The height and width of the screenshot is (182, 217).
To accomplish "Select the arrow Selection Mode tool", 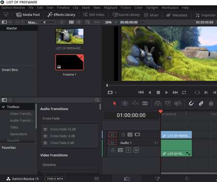I will point(114,104).
